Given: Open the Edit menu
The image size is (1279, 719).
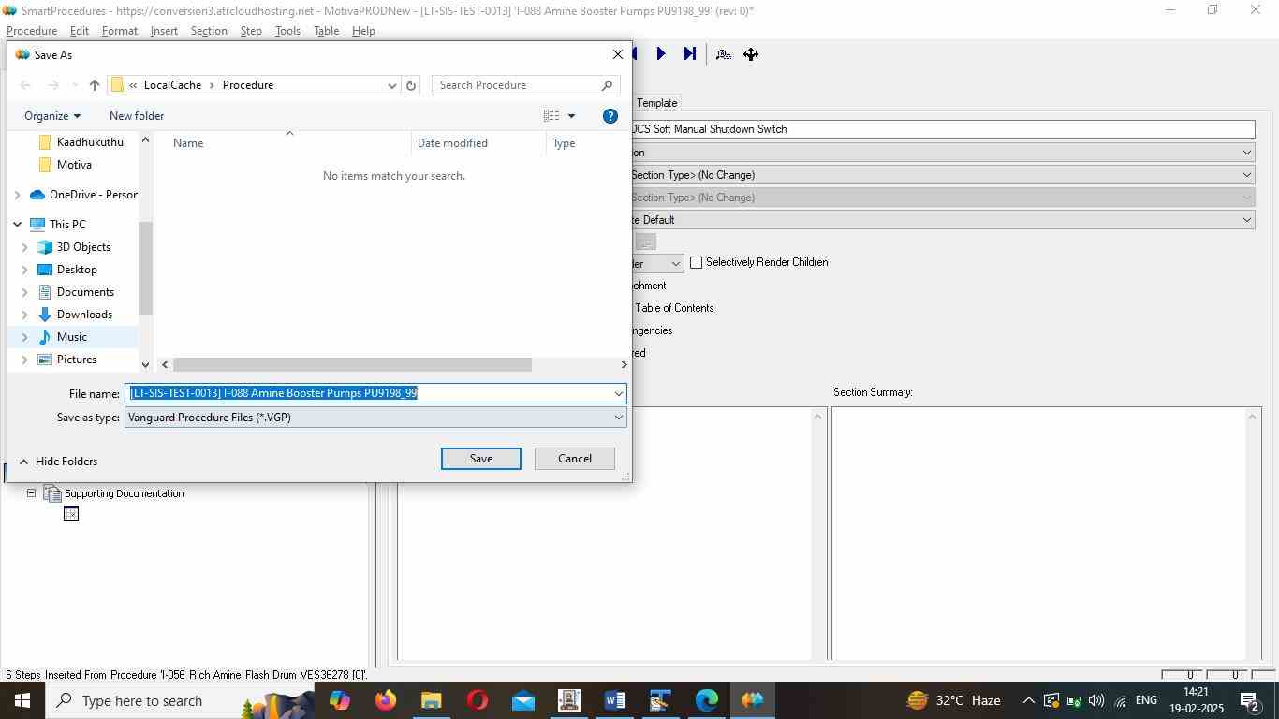Looking at the screenshot, I should (x=80, y=31).
